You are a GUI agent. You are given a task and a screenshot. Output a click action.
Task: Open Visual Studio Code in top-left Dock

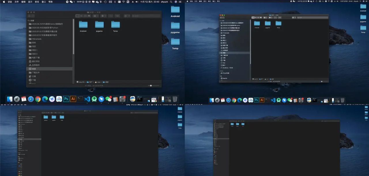point(87,99)
